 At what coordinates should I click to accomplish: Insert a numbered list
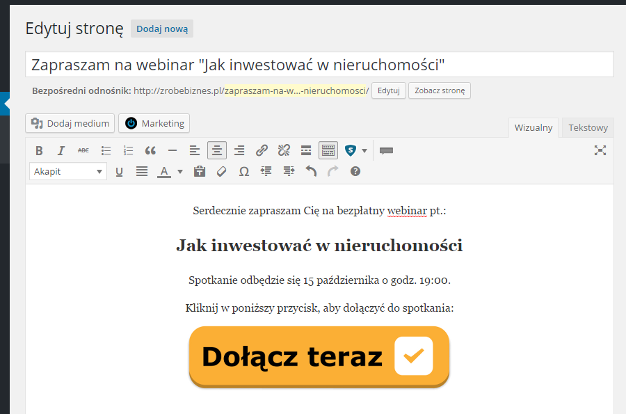[x=128, y=150]
